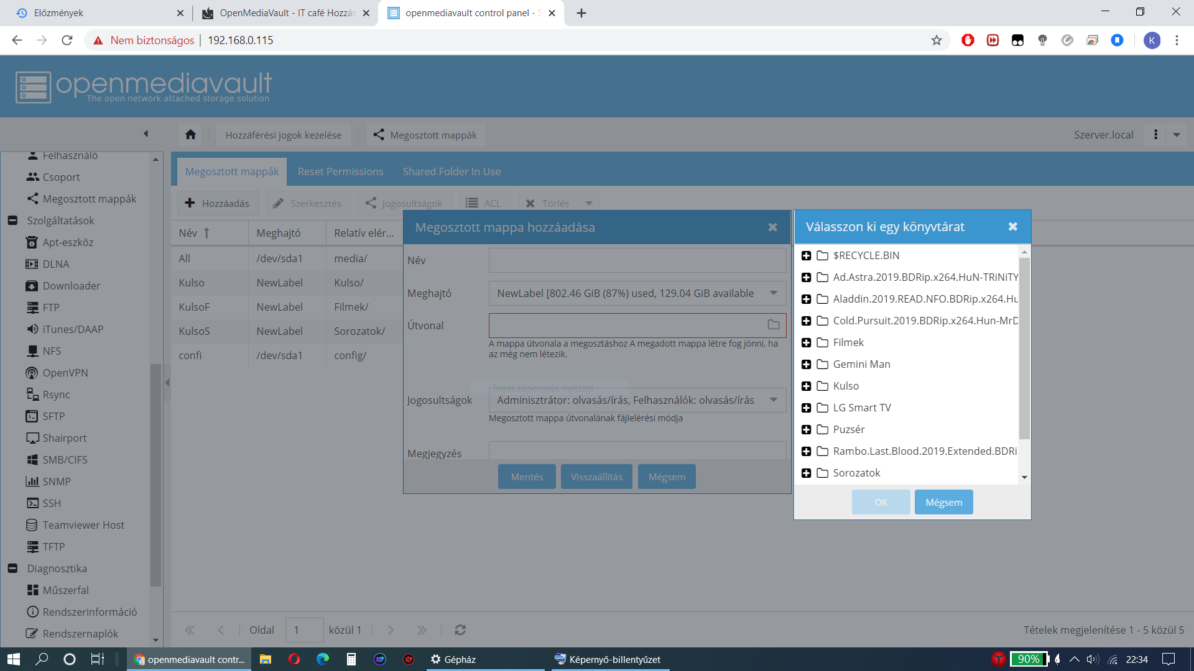Switch to Reset Permissions tab
Image resolution: width=1194 pixels, height=671 pixels.
tap(340, 171)
